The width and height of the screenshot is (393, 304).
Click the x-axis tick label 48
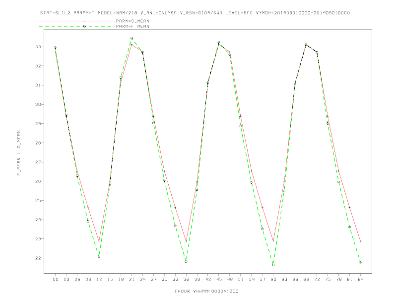click(x=230, y=279)
